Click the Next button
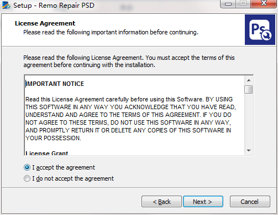The width and height of the screenshot is (278, 215). click(203, 202)
